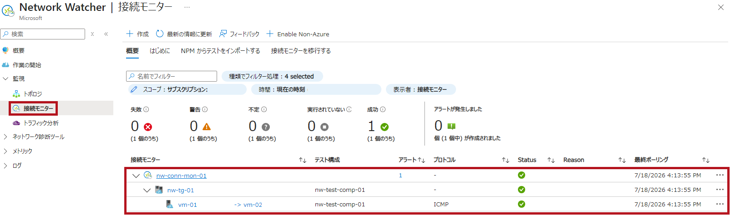Open 接続モニターを移行する tab
The width and height of the screenshot is (730, 215).
pyautogui.click(x=301, y=51)
